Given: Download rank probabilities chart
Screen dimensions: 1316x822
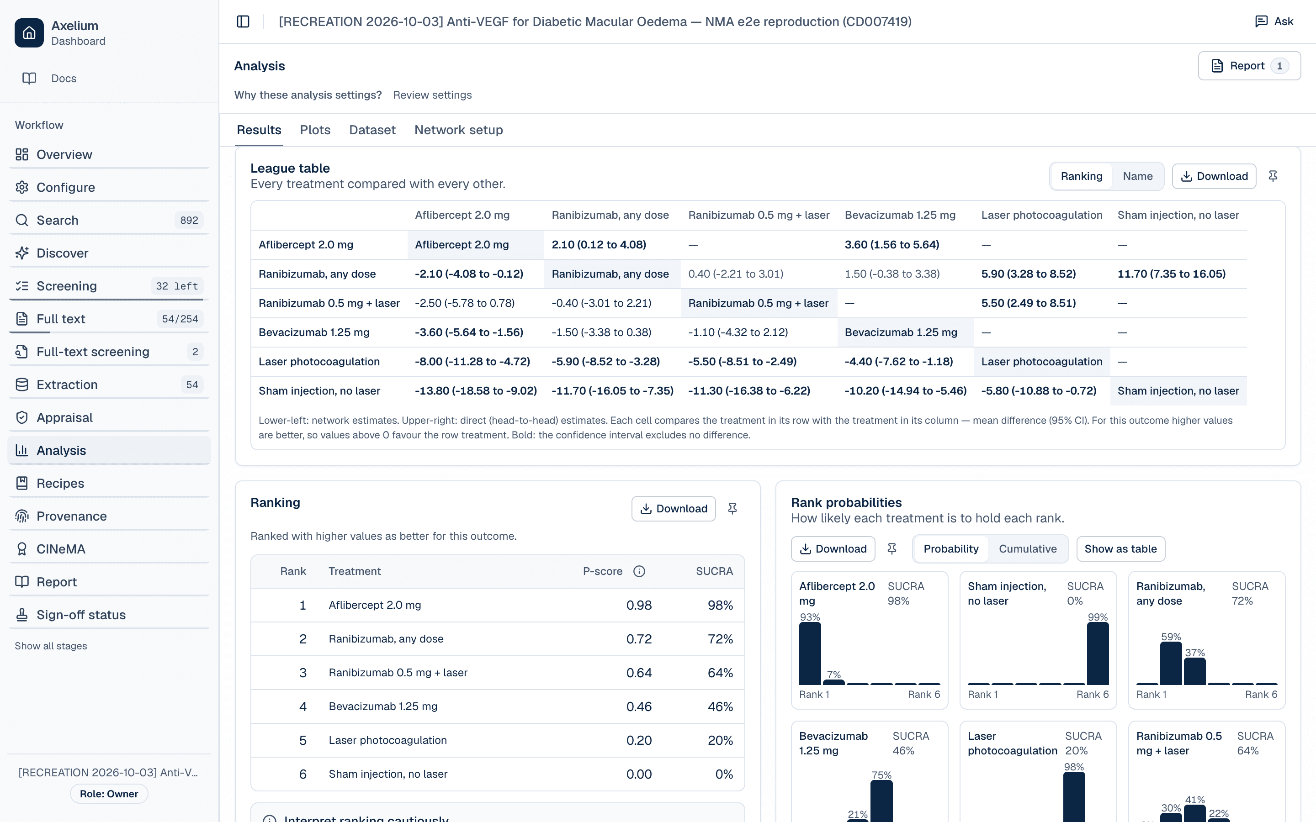Looking at the screenshot, I should (833, 549).
